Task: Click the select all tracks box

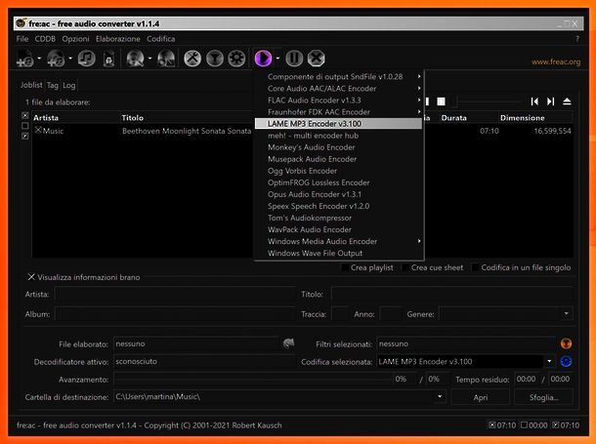Action: 25,115
